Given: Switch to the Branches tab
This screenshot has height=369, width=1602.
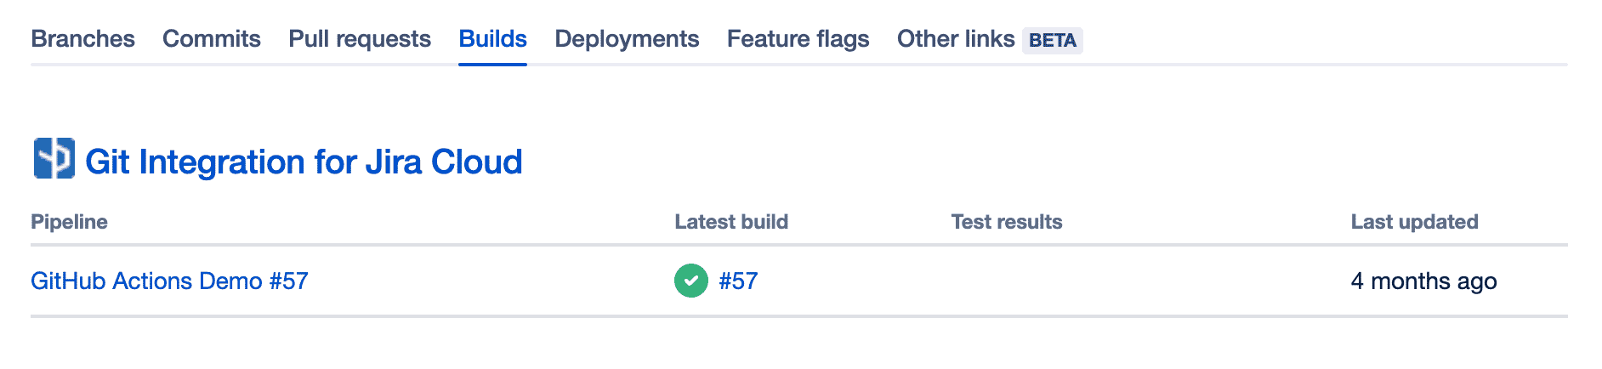Looking at the screenshot, I should click(82, 39).
